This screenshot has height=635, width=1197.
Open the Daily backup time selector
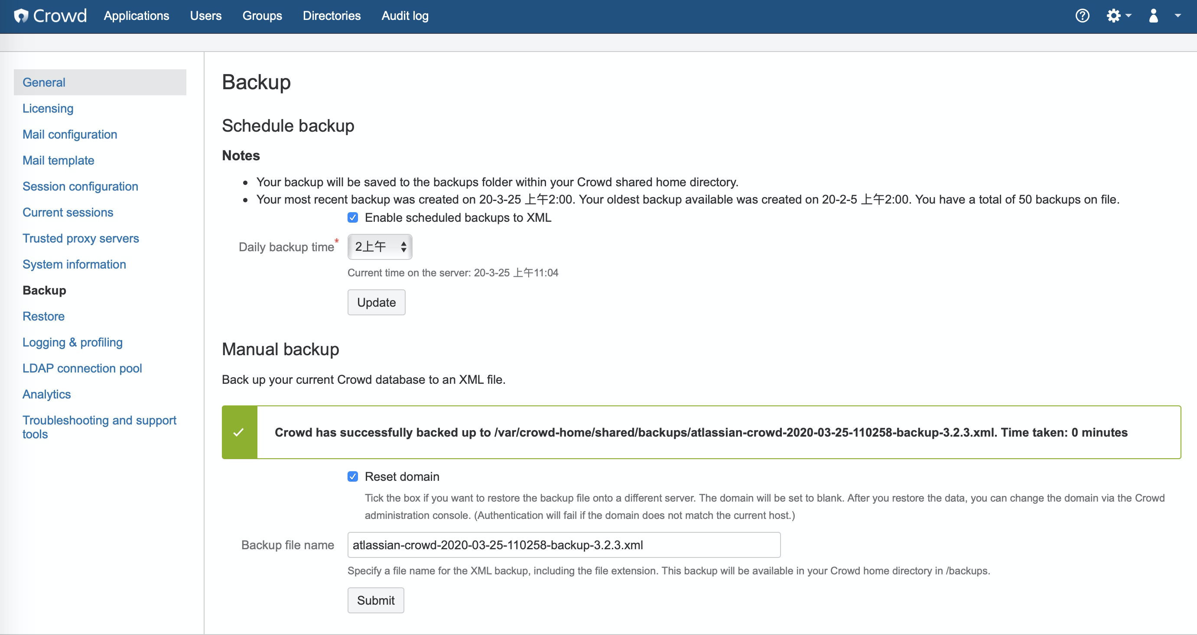click(x=379, y=246)
